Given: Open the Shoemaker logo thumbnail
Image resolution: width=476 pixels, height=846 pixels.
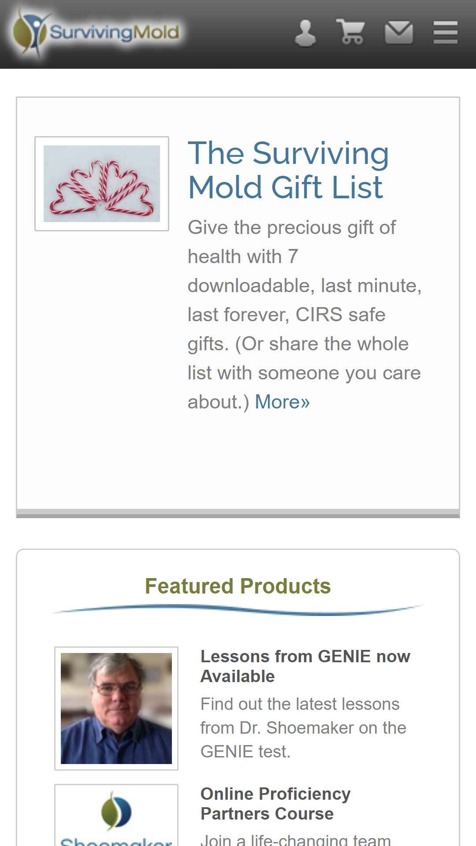Looking at the screenshot, I should 116,815.
